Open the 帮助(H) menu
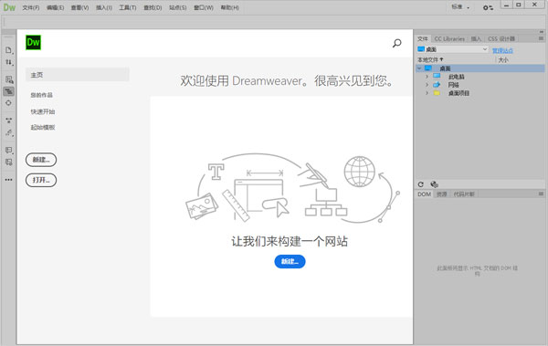 (x=229, y=7)
